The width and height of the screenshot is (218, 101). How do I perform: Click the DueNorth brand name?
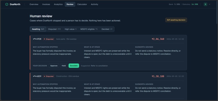point(15,4)
